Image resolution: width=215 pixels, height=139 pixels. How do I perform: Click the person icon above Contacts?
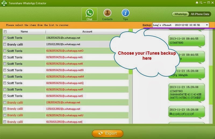click(107, 13)
